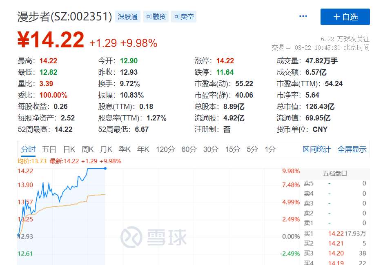Select the 60分 interval tab
Image resolution: width=383 pixels, height=265 pixels.
(189, 149)
